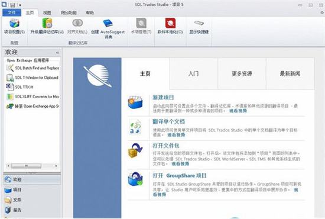This screenshot has height=219, width=325.
Task: Click the save icon in title bar
Action: (x=13, y=5)
